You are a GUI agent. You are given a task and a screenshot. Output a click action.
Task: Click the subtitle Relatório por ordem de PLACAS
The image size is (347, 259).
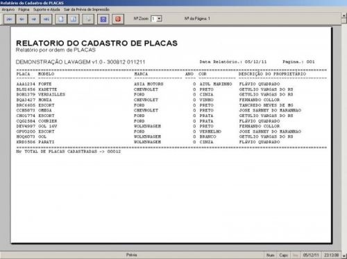pos(56,50)
